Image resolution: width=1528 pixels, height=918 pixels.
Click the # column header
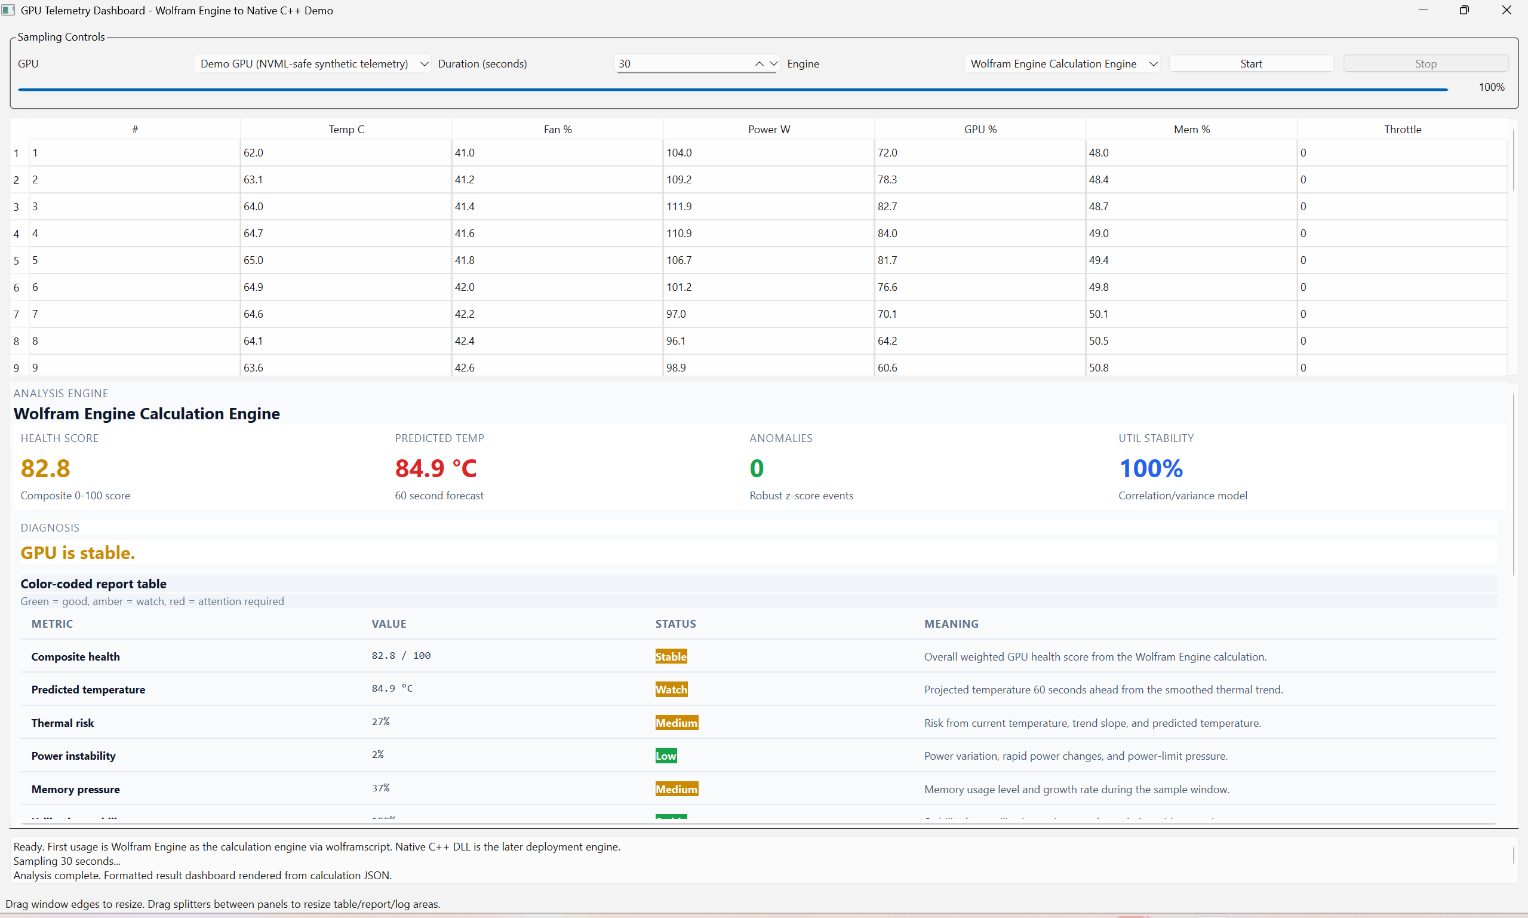point(135,129)
